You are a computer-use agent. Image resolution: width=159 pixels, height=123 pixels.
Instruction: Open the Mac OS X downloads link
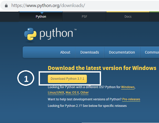[x=72, y=92]
